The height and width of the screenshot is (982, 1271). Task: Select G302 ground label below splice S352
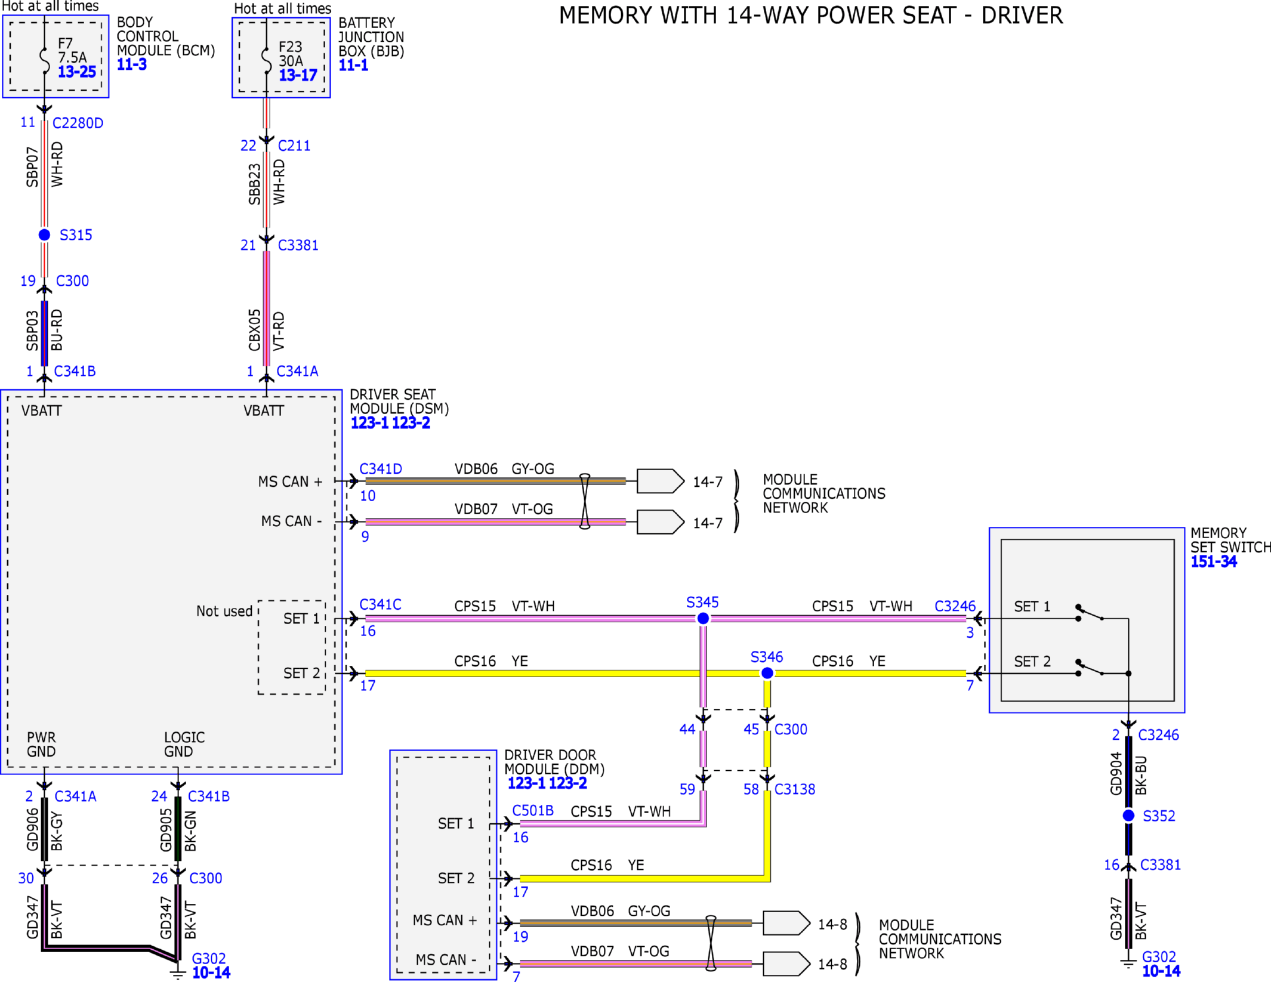point(1159,957)
